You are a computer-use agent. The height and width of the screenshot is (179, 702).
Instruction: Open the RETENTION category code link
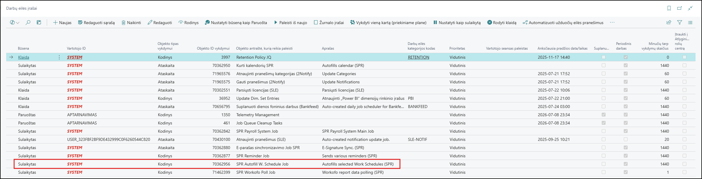(418, 57)
